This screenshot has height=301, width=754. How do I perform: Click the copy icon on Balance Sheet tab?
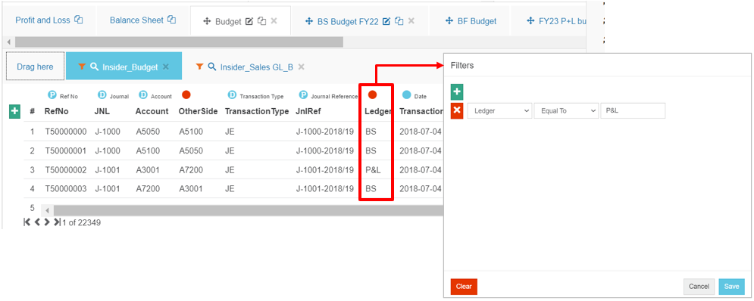[x=171, y=20]
